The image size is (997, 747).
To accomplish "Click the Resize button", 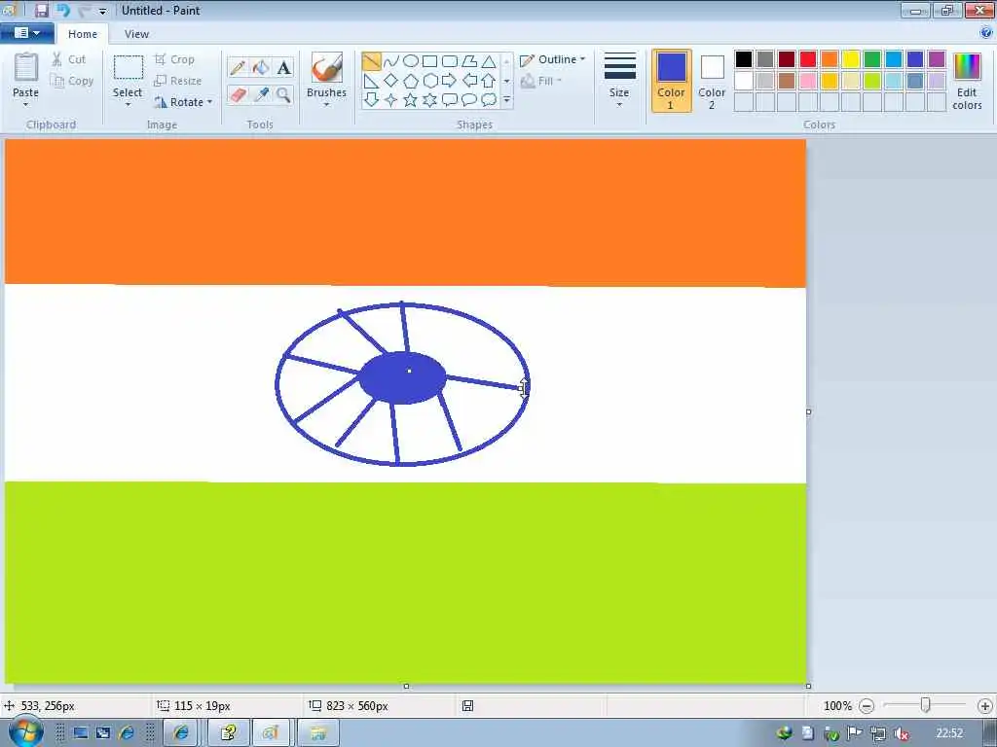I will 178,81.
